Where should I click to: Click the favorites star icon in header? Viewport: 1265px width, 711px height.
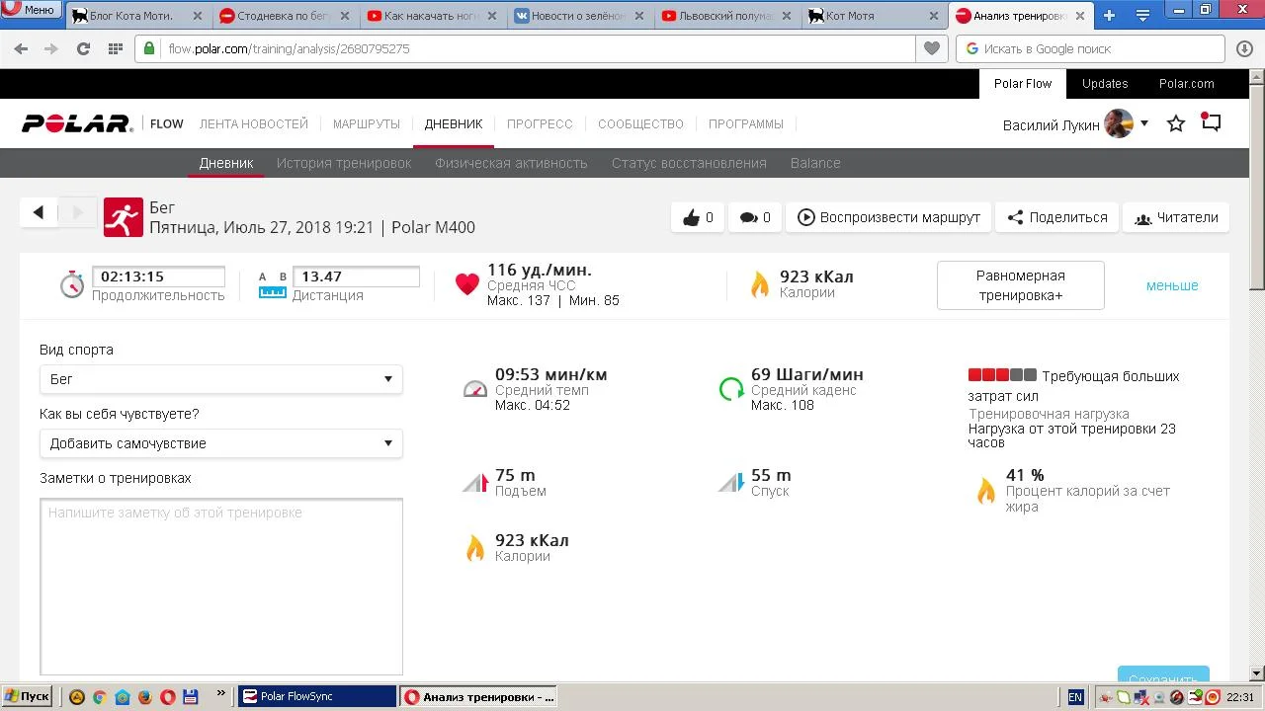(x=1176, y=124)
